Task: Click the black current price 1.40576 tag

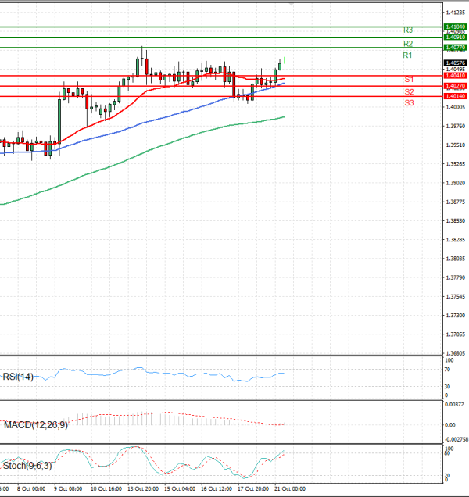Action: [455, 63]
